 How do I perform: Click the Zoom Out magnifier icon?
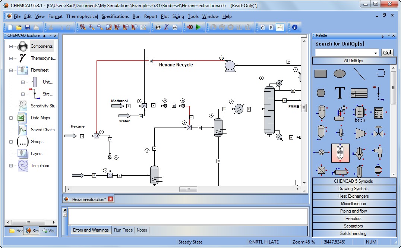pos(100,27)
